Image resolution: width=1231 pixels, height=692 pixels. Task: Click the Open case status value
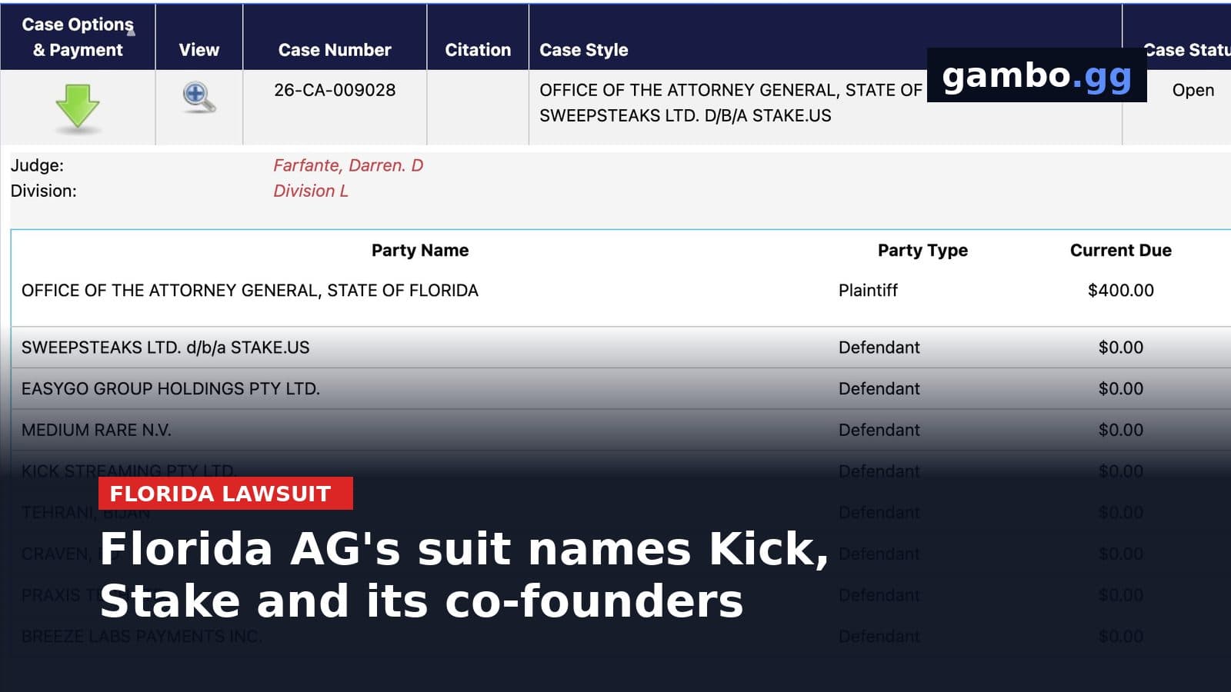click(x=1193, y=90)
